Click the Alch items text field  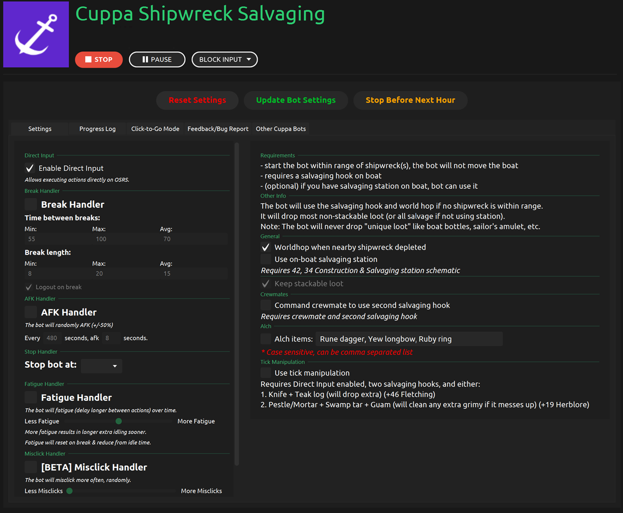coord(408,339)
